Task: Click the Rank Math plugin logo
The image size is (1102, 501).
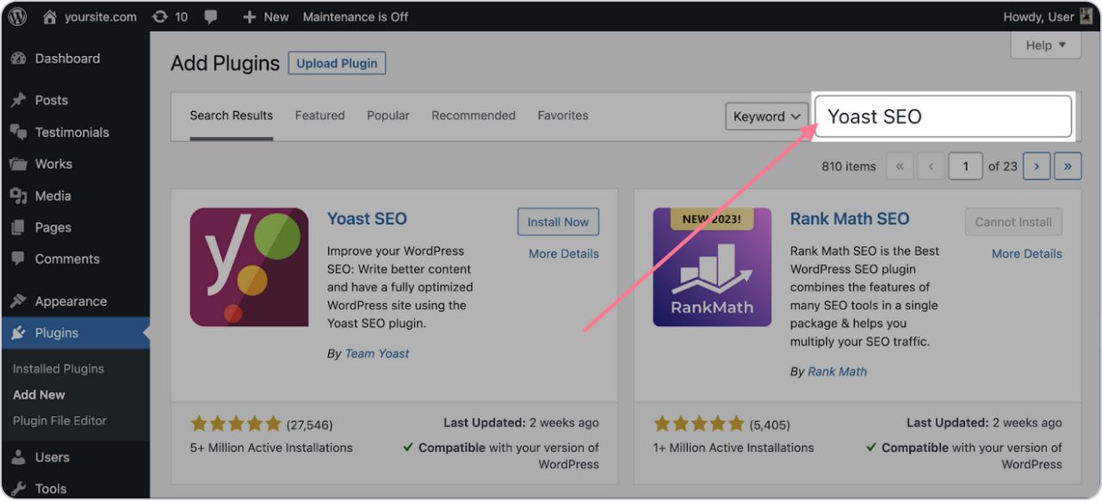Action: coord(712,267)
